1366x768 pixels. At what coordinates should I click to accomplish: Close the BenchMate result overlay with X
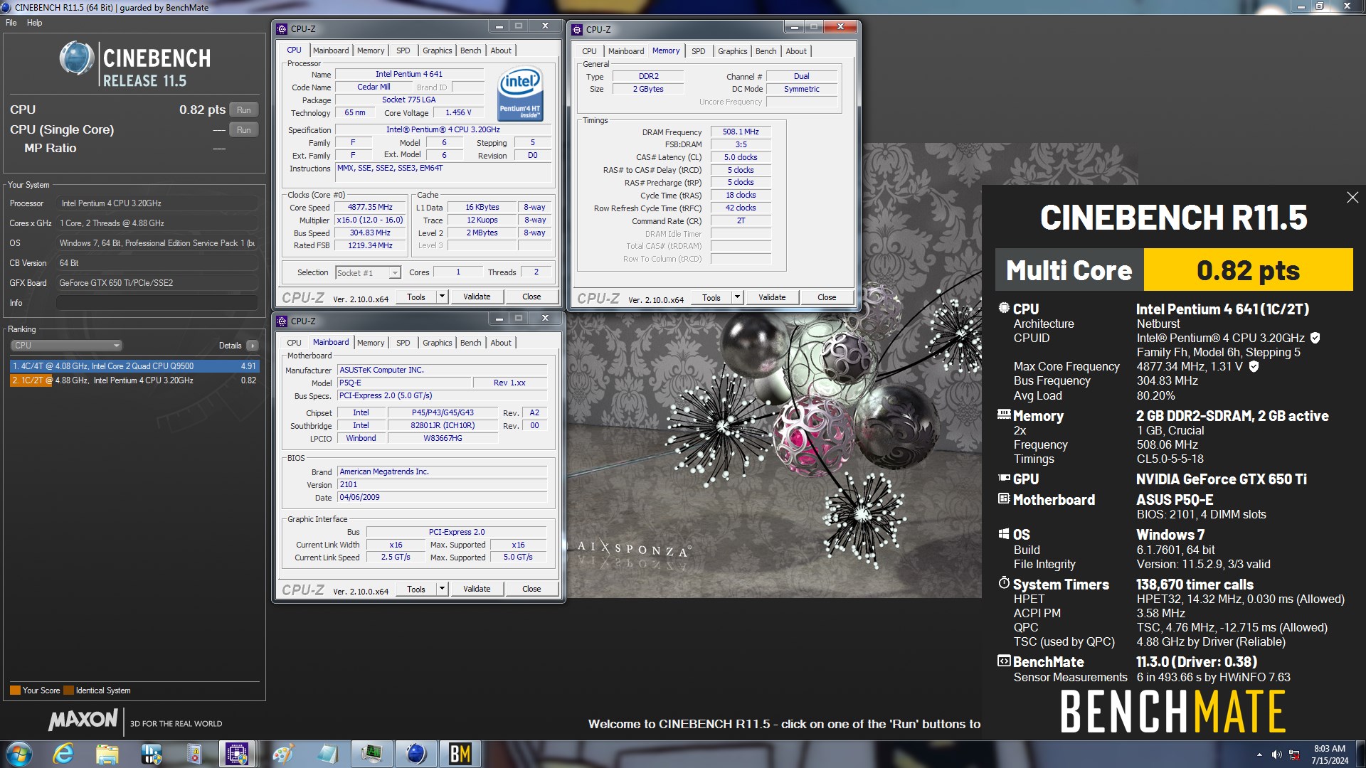pyautogui.click(x=1352, y=198)
